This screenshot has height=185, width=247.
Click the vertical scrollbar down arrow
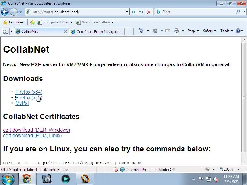244,162
